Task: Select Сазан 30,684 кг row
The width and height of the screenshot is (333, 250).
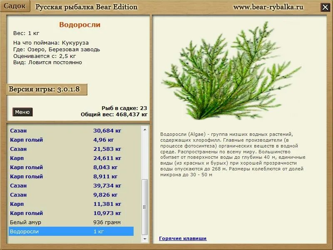Action: (x=71, y=130)
